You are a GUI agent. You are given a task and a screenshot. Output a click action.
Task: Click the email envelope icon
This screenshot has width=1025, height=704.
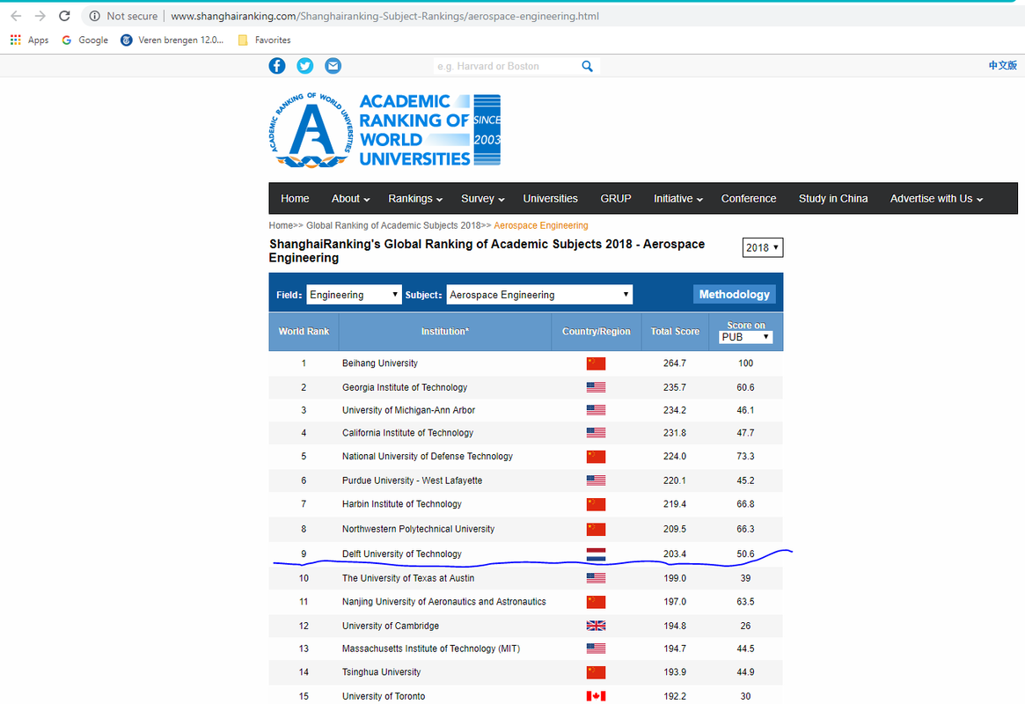coord(333,66)
